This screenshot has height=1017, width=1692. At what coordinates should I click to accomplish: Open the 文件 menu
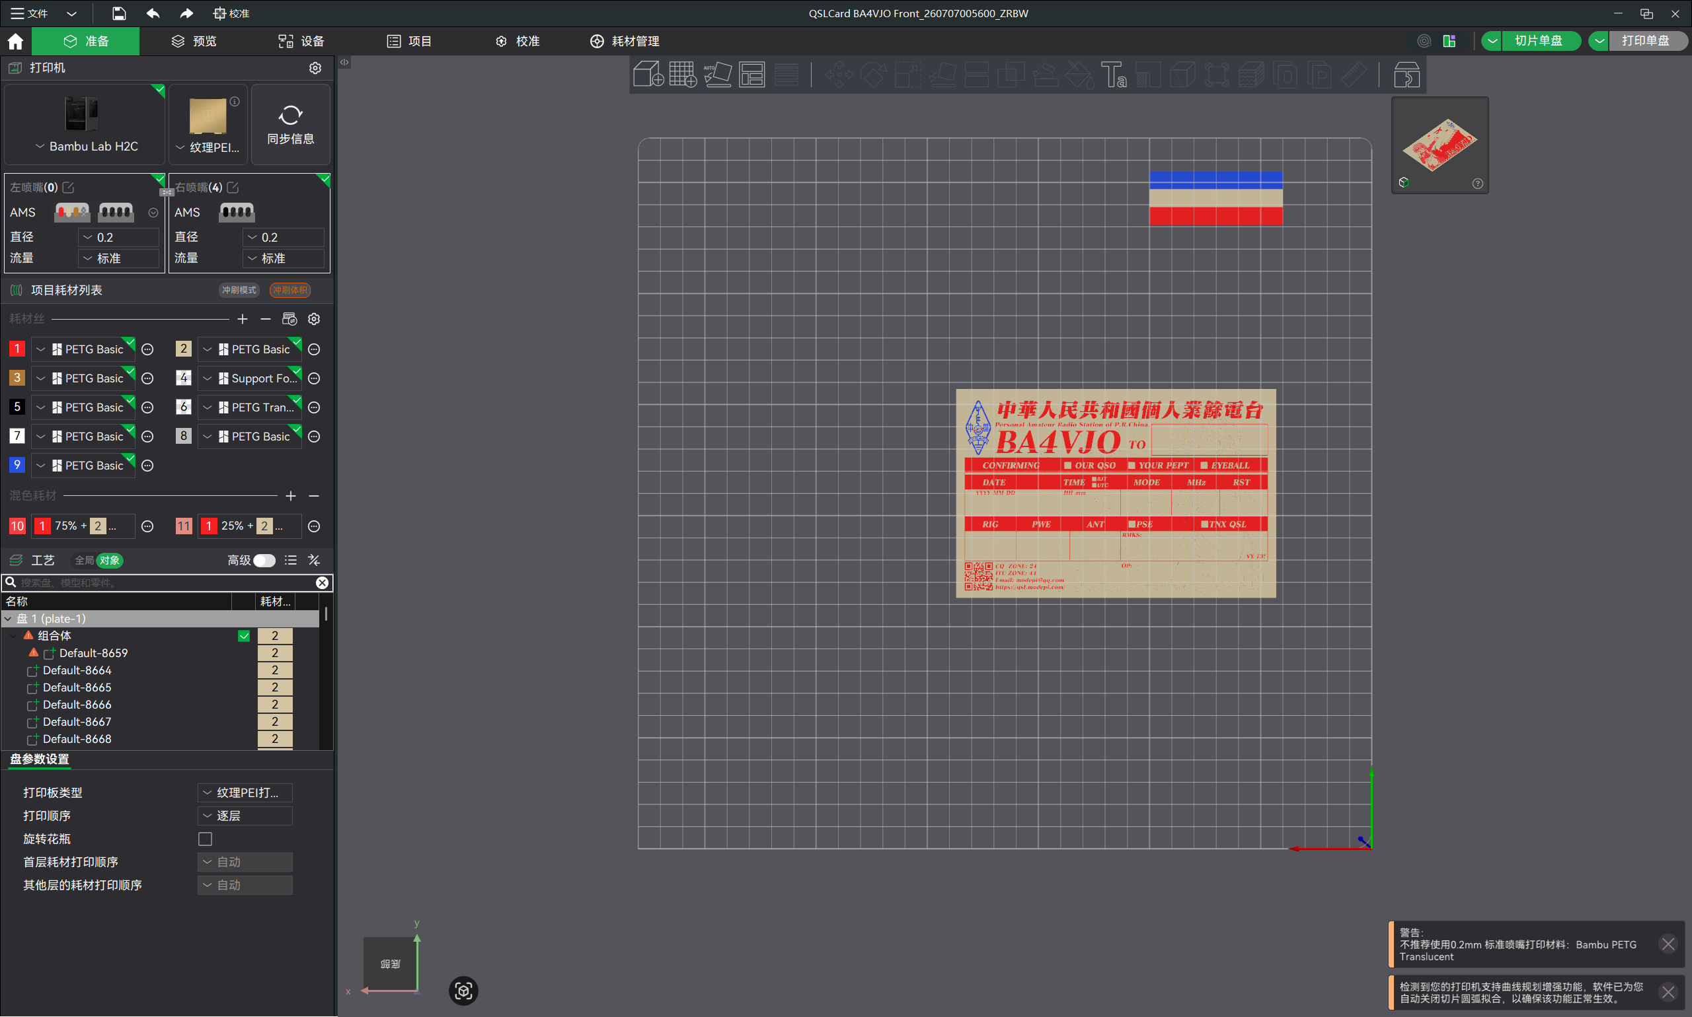pyautogui.click(x=29, y=13)
